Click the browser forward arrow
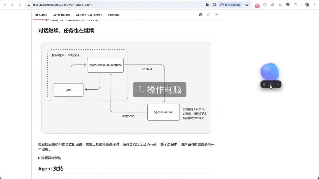 [12, 5]
